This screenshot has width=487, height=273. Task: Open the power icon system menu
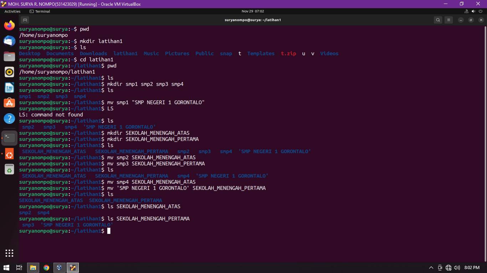(481, 11)
